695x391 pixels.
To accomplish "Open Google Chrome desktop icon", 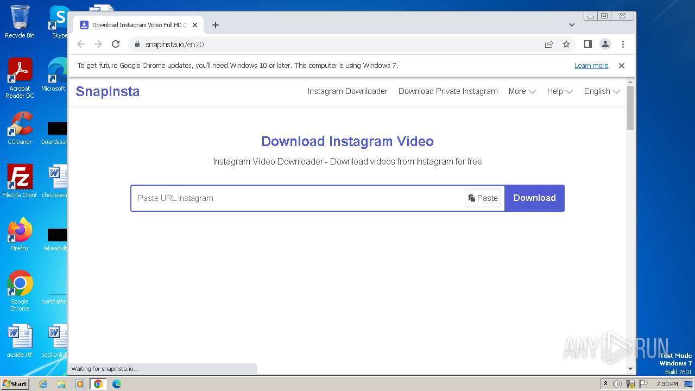I will pos(20,291).
